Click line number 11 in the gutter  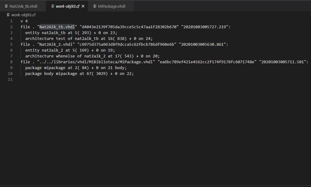point(10,80)
